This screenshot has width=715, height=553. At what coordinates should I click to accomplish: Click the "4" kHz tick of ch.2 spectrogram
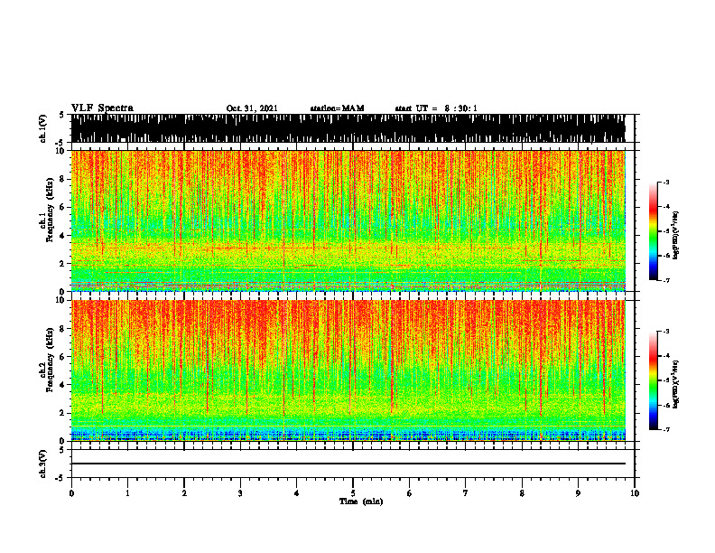(64, 385)
